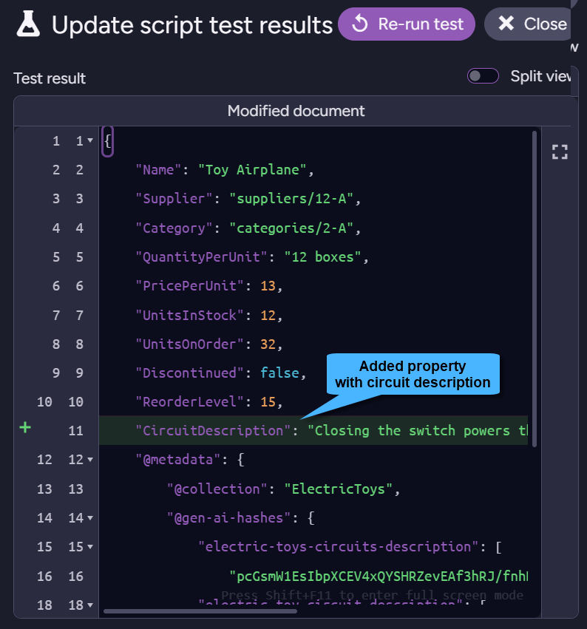Click the UnitsOnOrder value 32
The image size is (587, 629).
click(268, 344)
